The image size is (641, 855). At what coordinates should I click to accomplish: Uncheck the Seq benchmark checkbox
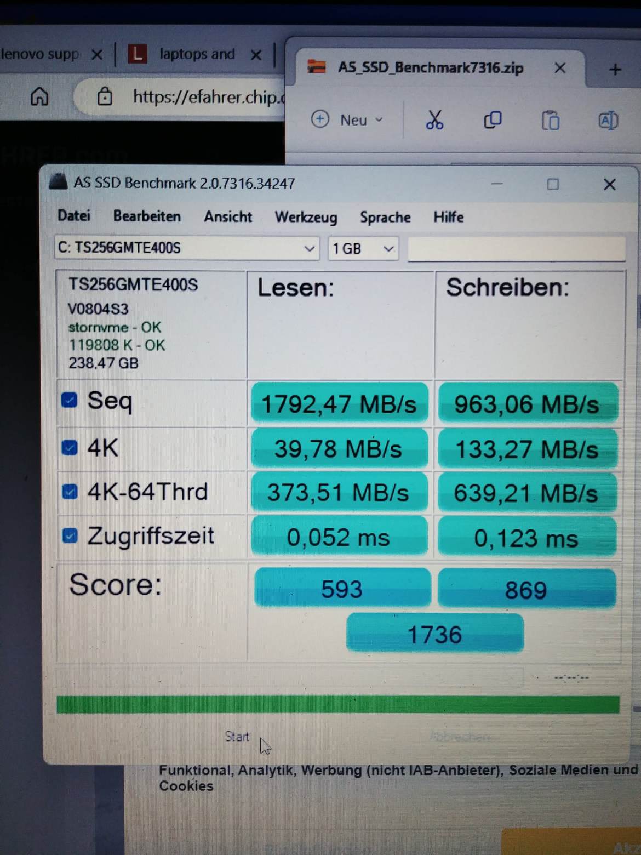coord(70,400)
